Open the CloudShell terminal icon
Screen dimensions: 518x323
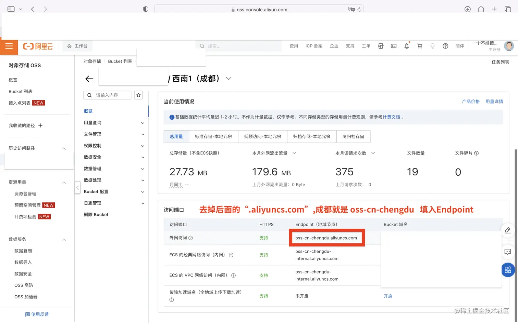393,46
